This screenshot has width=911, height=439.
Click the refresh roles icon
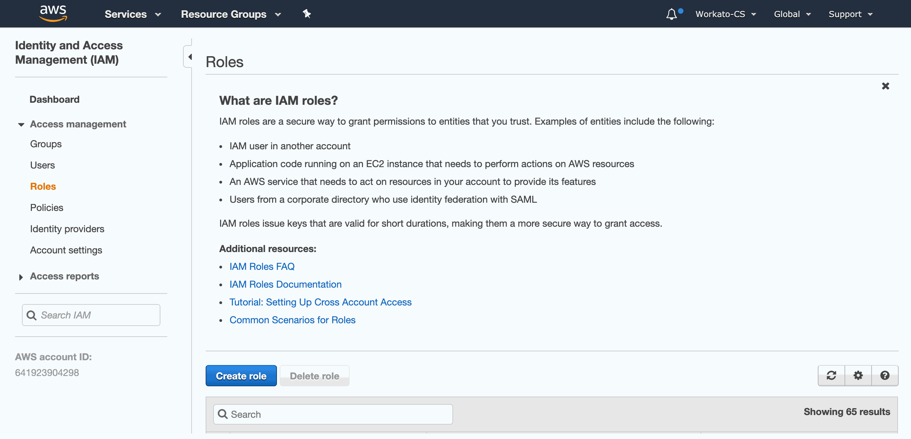click(831, 375)
